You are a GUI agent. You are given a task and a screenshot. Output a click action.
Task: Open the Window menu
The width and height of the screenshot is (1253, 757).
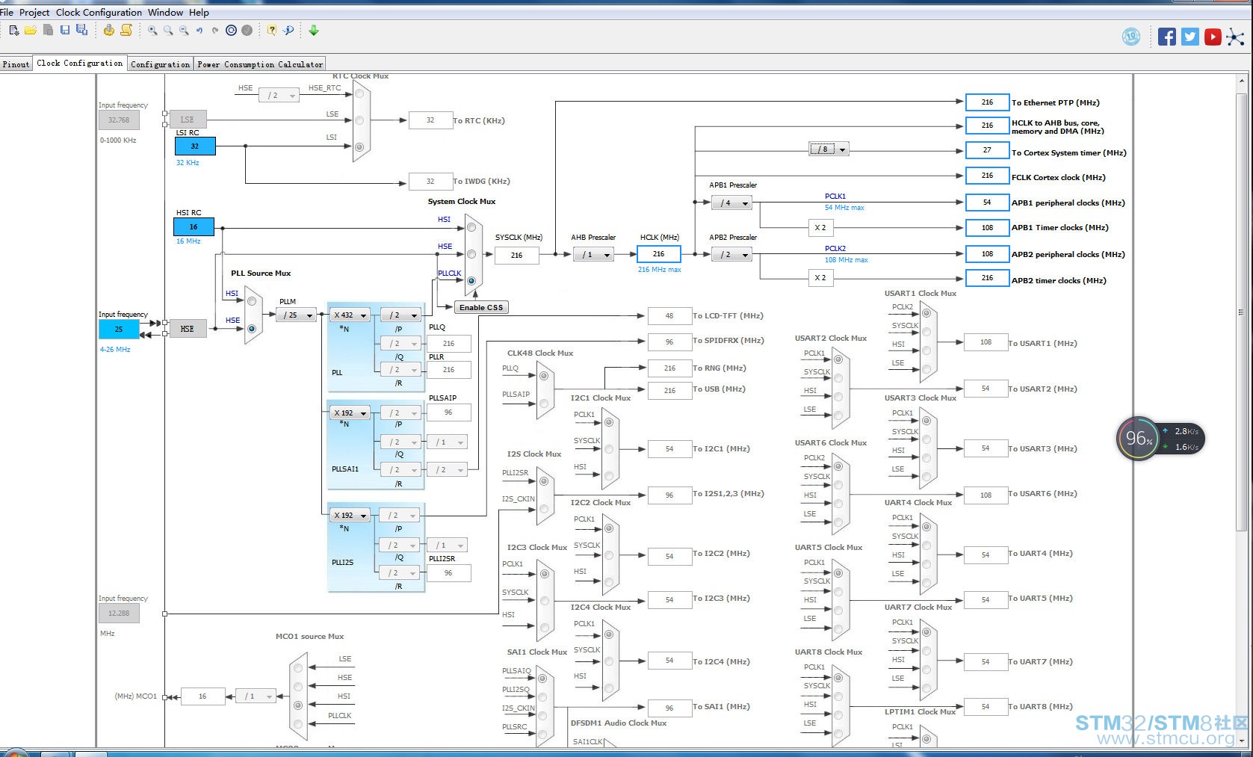click(165, 12)
